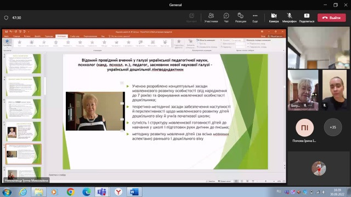The height and width of the screenshot is (197, 351).
Task: Open the Реакции reactions menu
Action: (x=240, y=18)
